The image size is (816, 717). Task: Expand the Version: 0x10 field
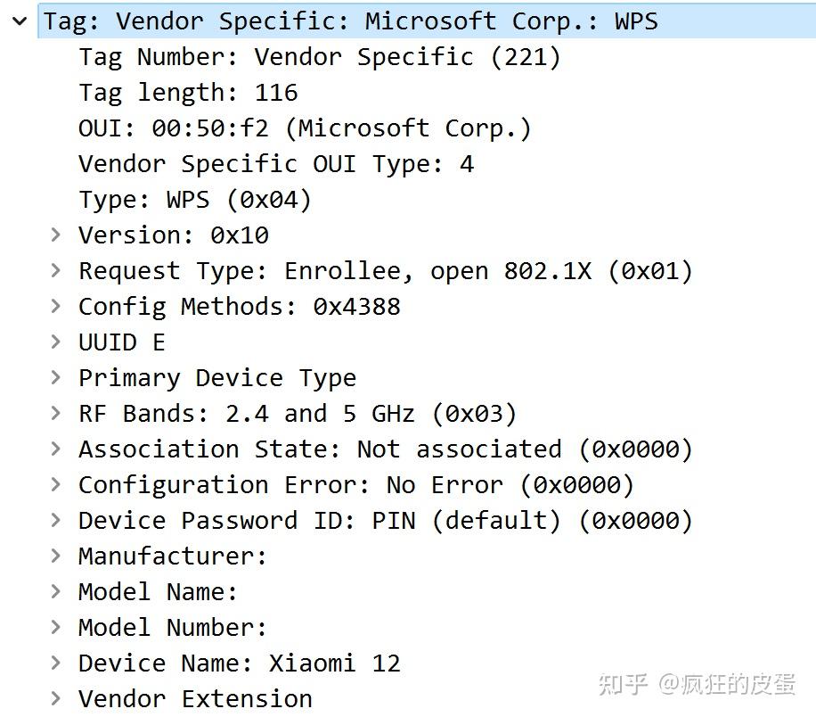click(56, 235)
